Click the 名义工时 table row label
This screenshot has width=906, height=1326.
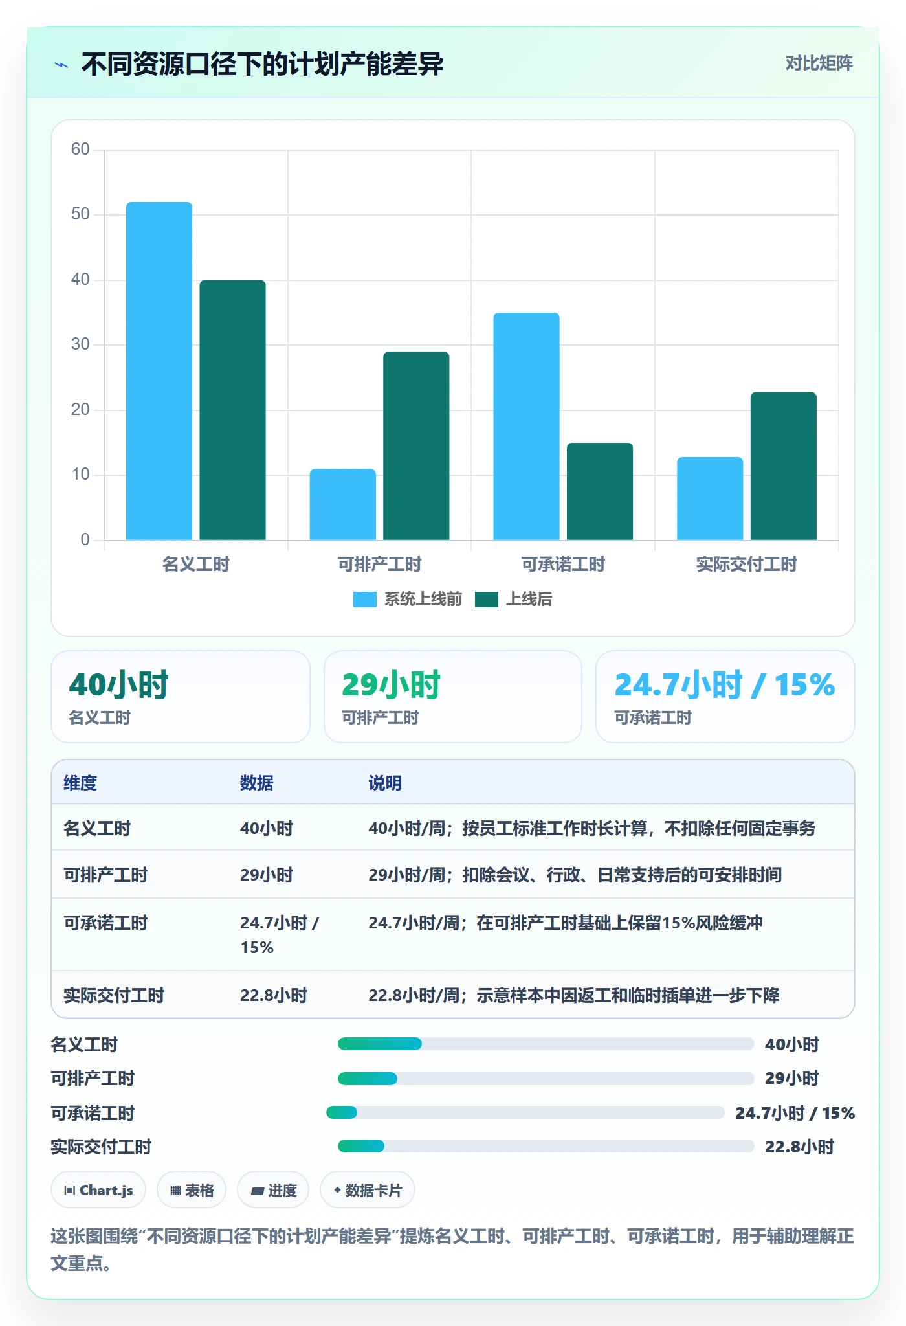tap(97, 828)
